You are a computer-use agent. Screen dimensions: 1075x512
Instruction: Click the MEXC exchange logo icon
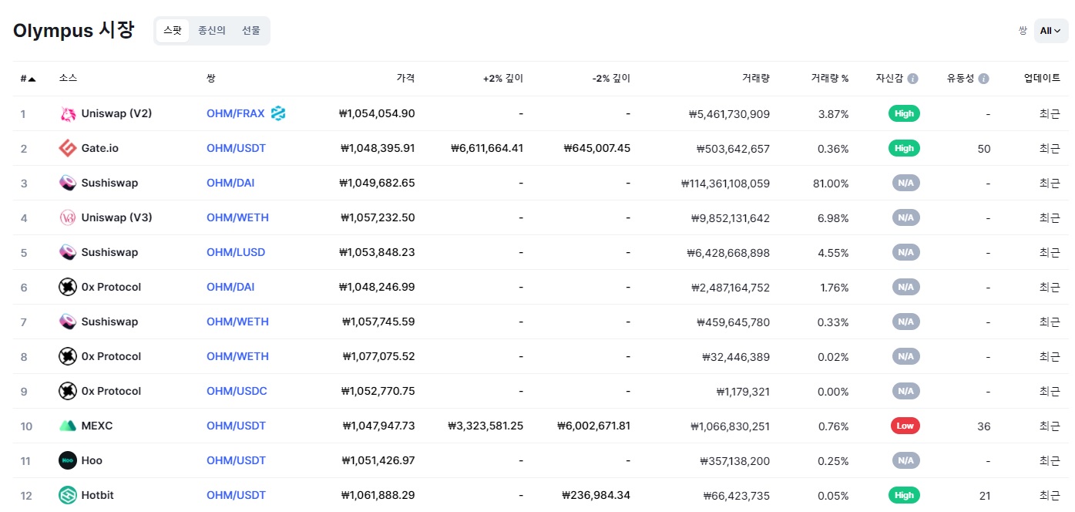tap(68, 426)
